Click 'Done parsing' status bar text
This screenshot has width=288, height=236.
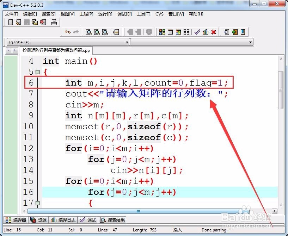click(214, 230)
